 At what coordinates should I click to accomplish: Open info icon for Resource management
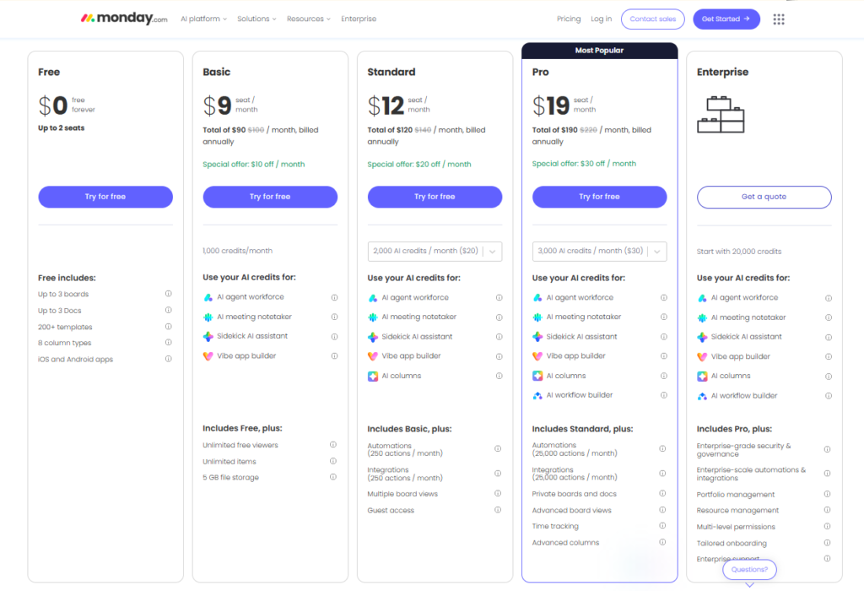[x=827, y=510]
